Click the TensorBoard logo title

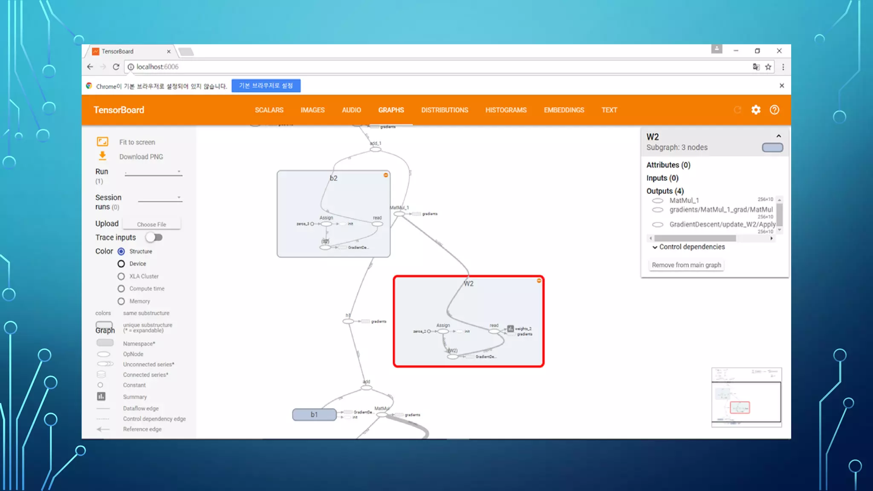(119, 110)
